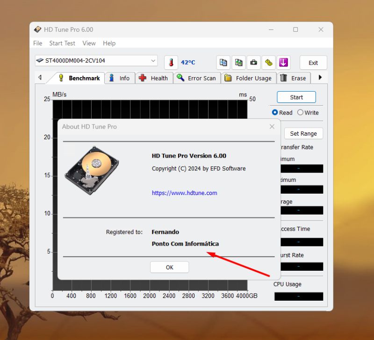The height and width of the screenshot is (340, 374).
Task: Click the hard drive image in About dialog
Action: [92, 170]
